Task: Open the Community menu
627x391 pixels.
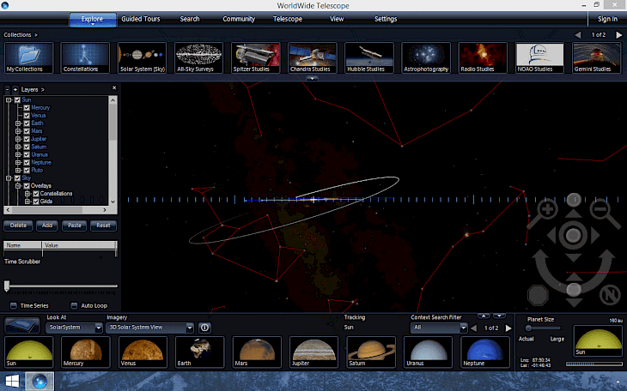Action: 239,19
